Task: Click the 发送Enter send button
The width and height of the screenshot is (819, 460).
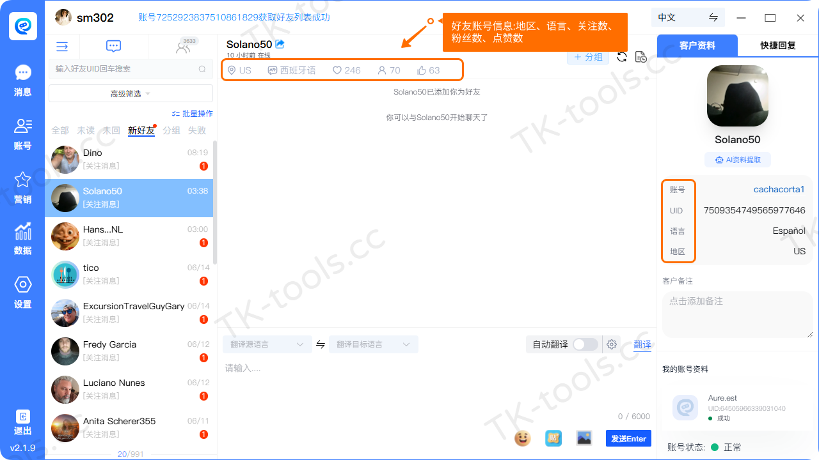Action: pos(628,438)
